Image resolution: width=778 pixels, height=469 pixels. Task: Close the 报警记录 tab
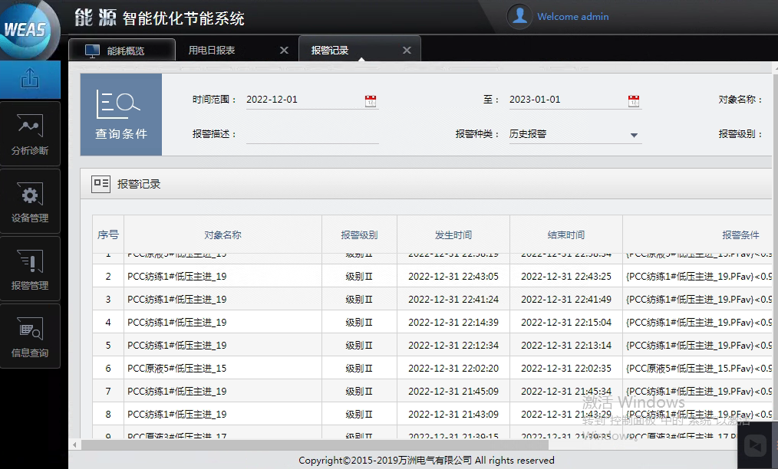coord(407,51)
